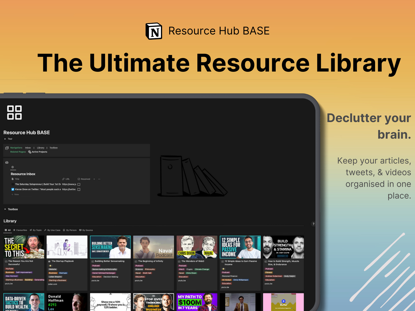This screenshot has width=415, height=311.
Task: Click the four-squares page icon
Action: click(x=14, y=112)
